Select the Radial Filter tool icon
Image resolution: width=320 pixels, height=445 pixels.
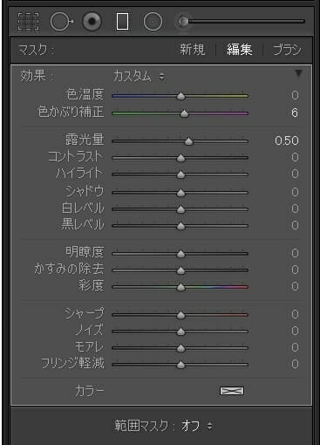(x=153, y=22)
